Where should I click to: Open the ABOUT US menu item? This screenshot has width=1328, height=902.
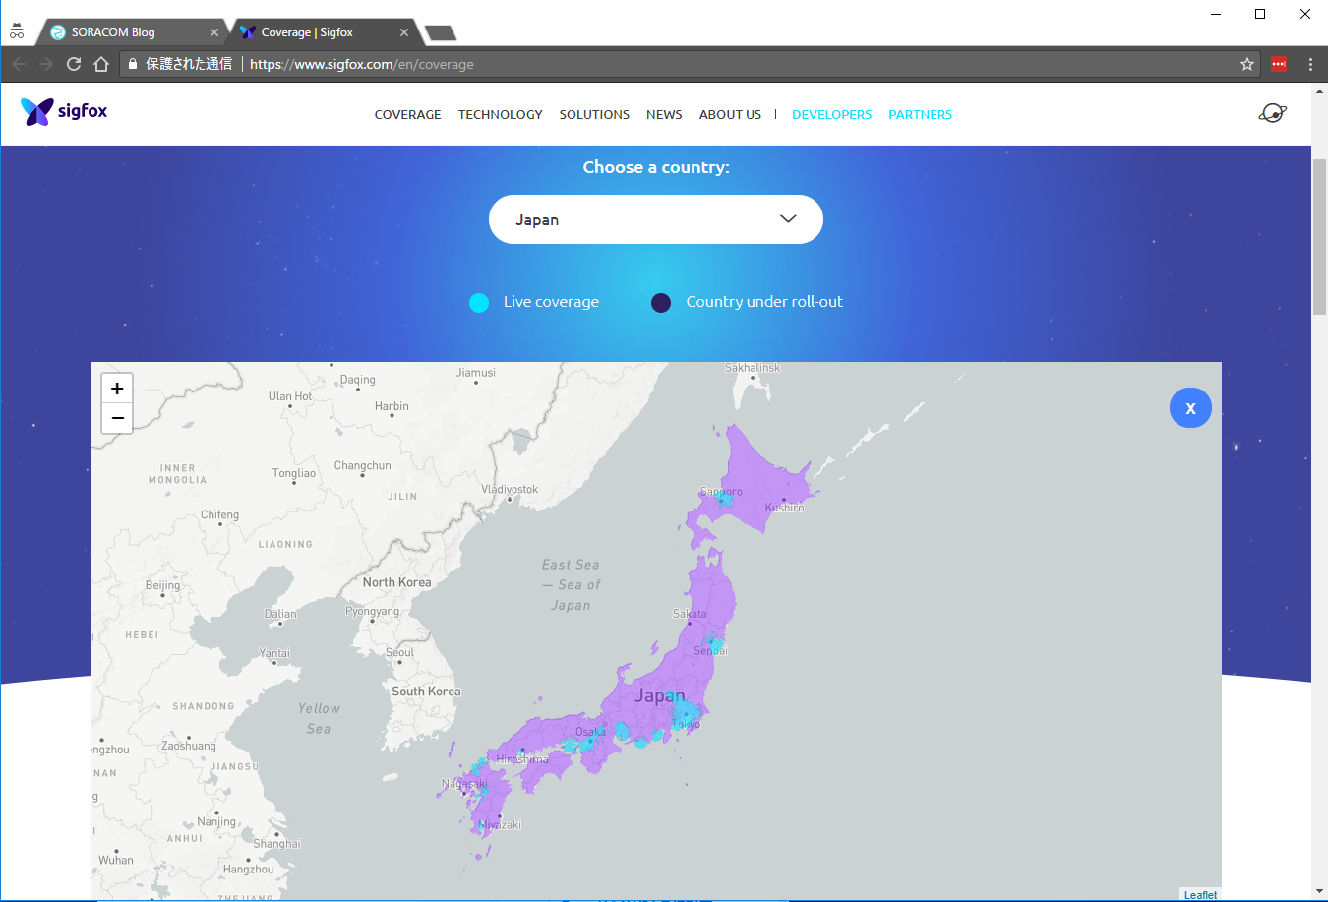[730, 115]
